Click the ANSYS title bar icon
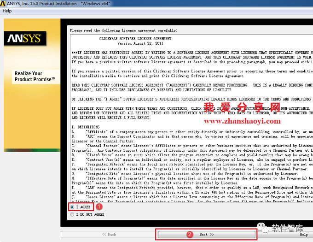This screenshot has height=242, width=313. pos(3,3)
